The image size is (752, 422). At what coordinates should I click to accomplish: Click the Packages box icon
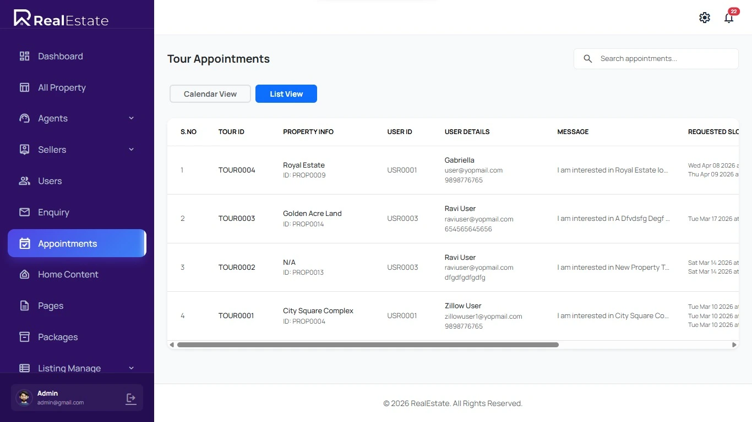24,337
